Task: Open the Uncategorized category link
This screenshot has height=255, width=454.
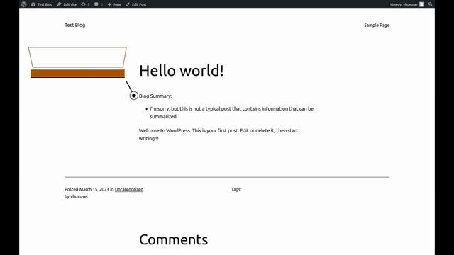Action: click(129, 189)
